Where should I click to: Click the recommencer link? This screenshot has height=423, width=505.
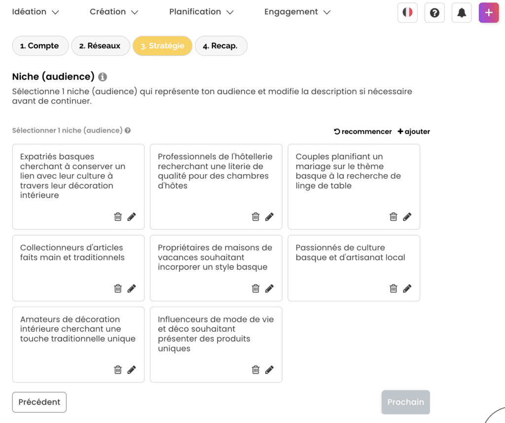[x=363, y=132]
